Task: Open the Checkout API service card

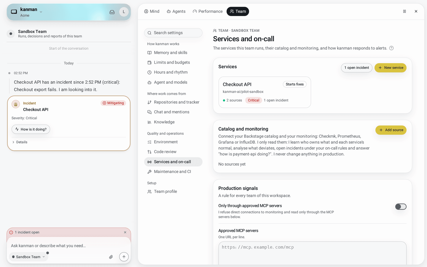Action: 265,92
